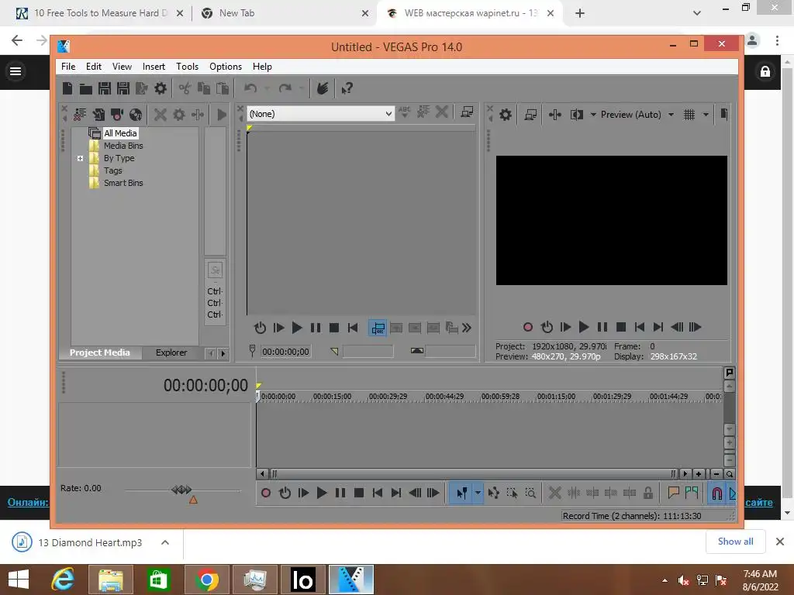Toggle Loop Playback on timeline transport
794x595 pixels.
point(285,493)
